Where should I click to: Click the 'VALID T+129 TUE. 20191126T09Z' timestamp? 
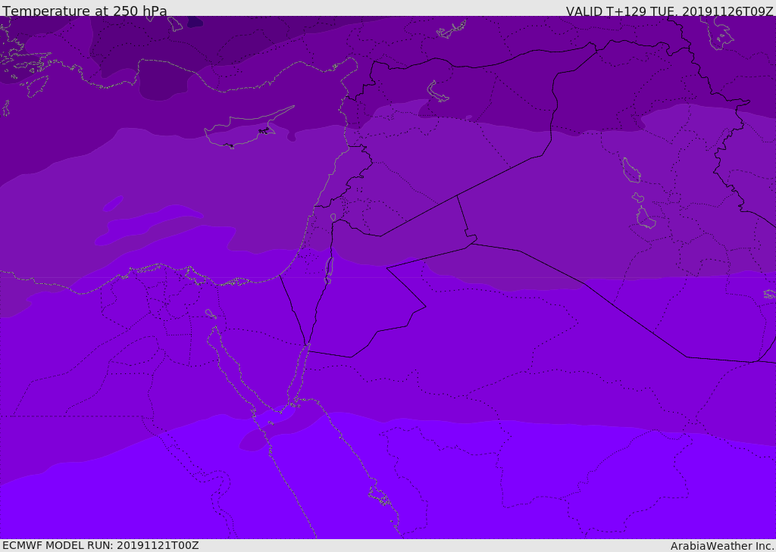[670, 11]
